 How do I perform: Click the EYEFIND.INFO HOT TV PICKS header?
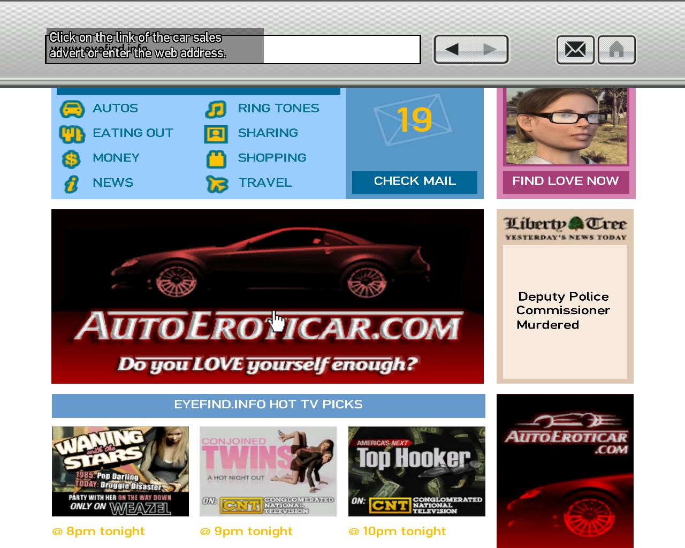point(269,405)
